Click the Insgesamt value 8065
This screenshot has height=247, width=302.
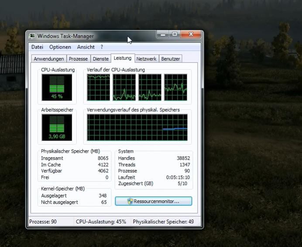103,158
